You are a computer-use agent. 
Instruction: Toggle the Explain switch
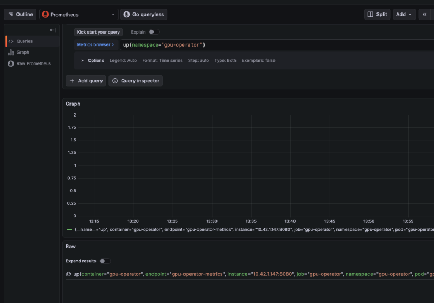pyautogui.click(x=154, y=32)
